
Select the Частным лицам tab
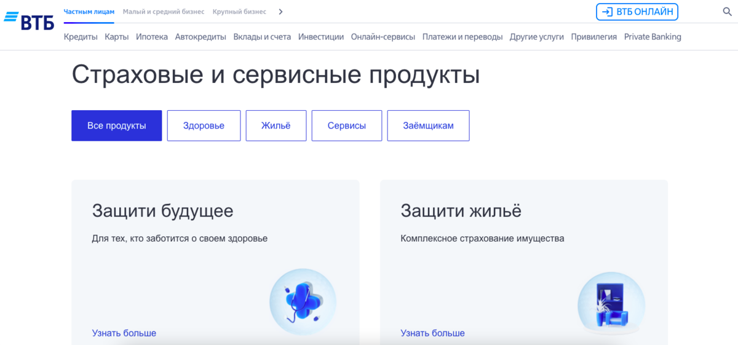(89, 12)
